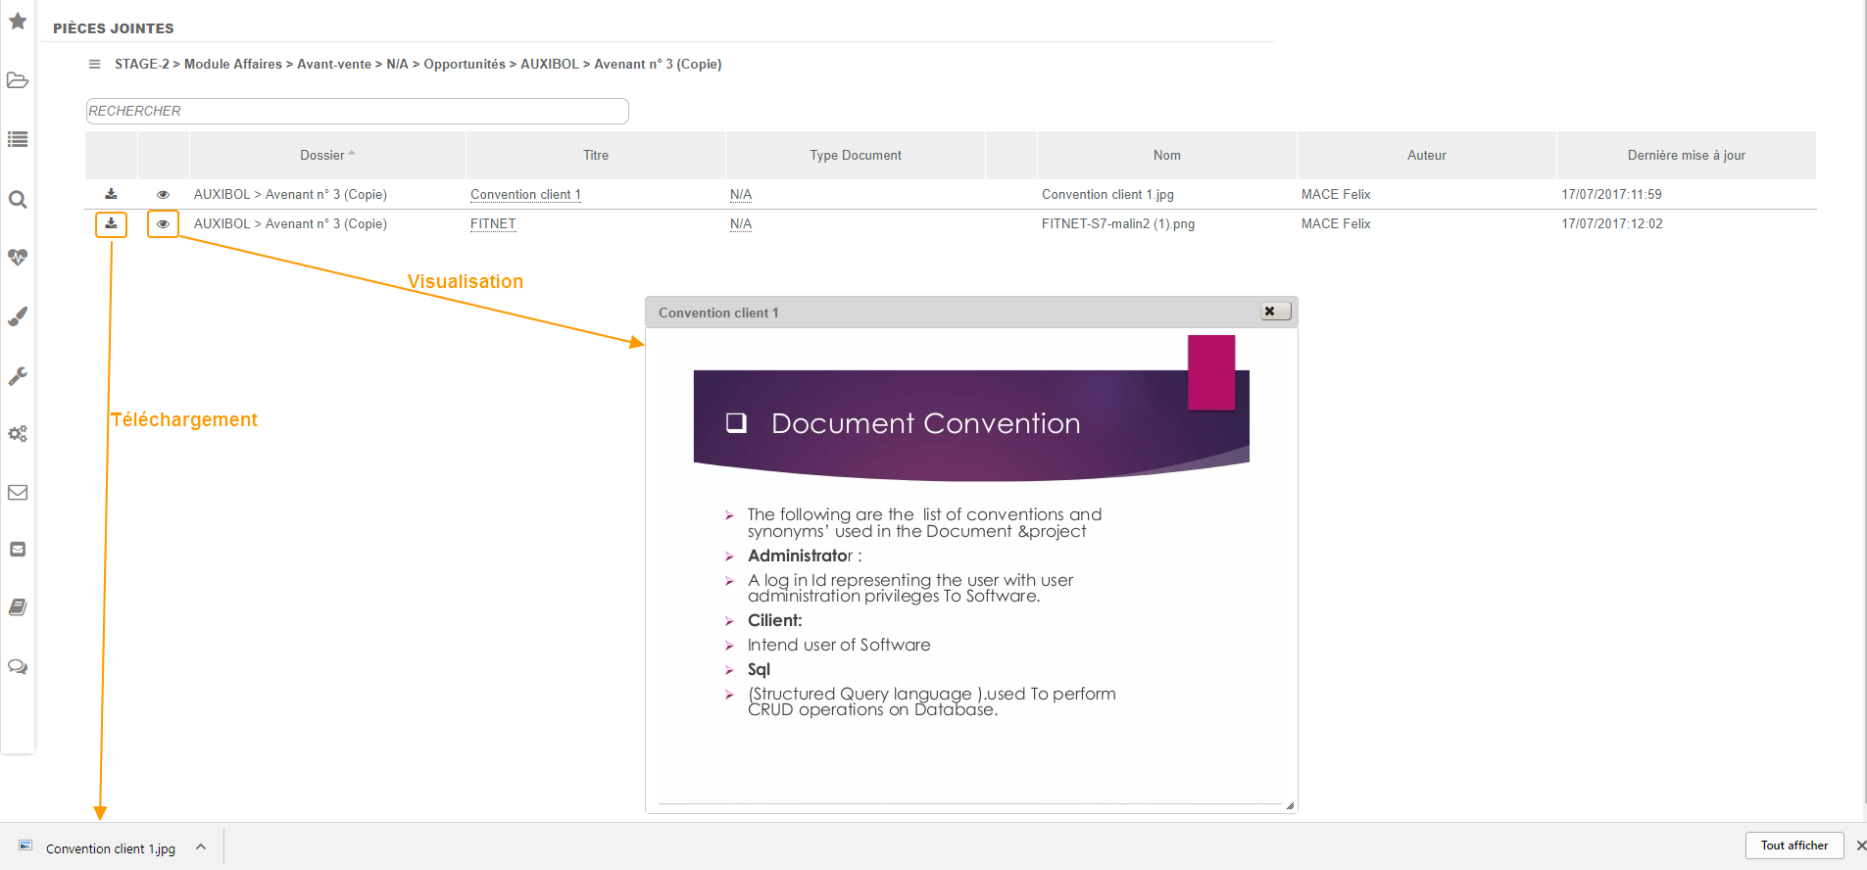Image resolution: width=1867 pixels, height=870 pixels.
Task: Open the breadcrumb hamburger menu
Action: click(94, 65)
